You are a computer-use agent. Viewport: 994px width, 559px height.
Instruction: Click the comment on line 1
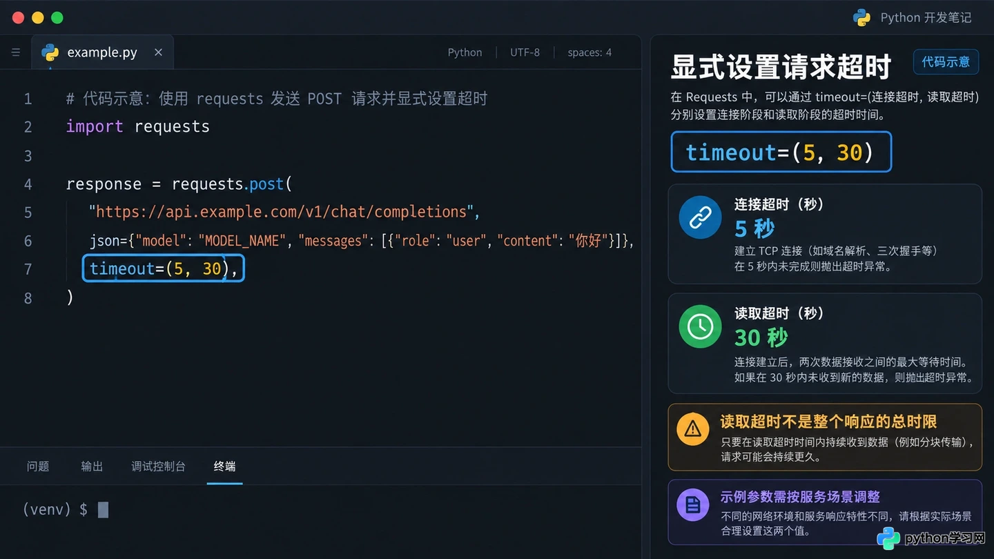(x=277, y=99)
